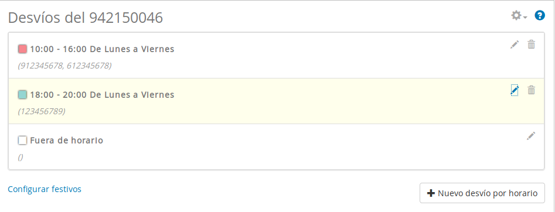Viewport: 555px width, 212px height.
Task: Delete the 10:00 - 16:00 schedule via trash
Action: coord(532,45)
